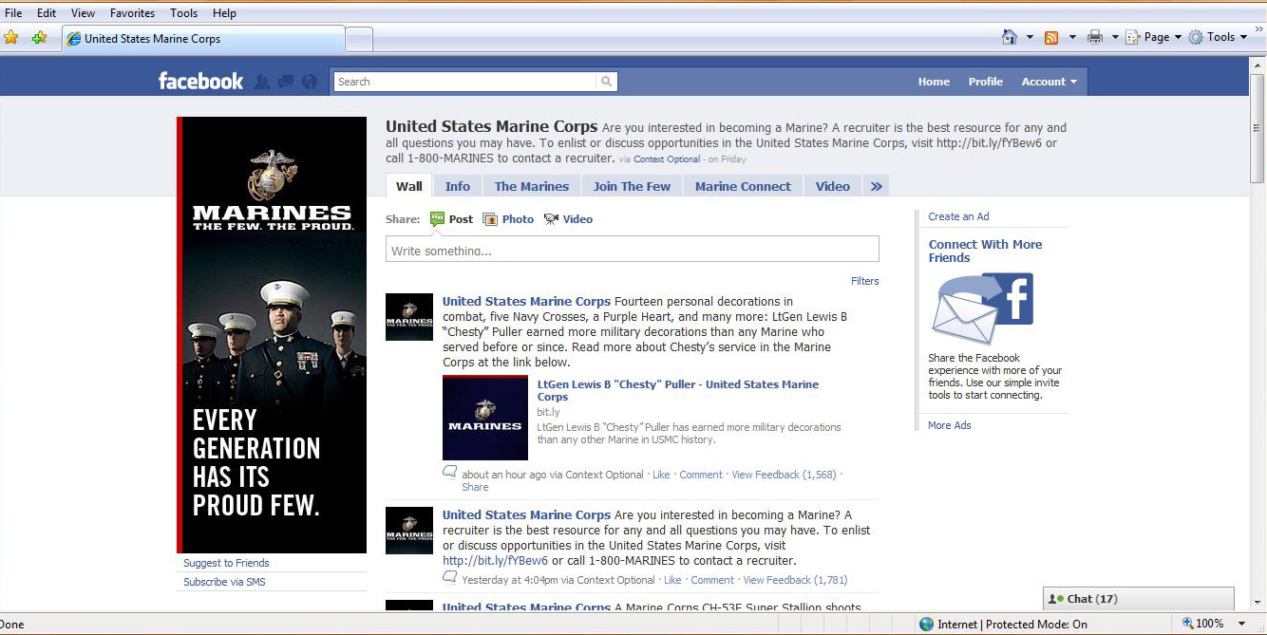This screenshot has width=1267, height=635.
Task: Click More Ads link
Action: pos(950,425)
